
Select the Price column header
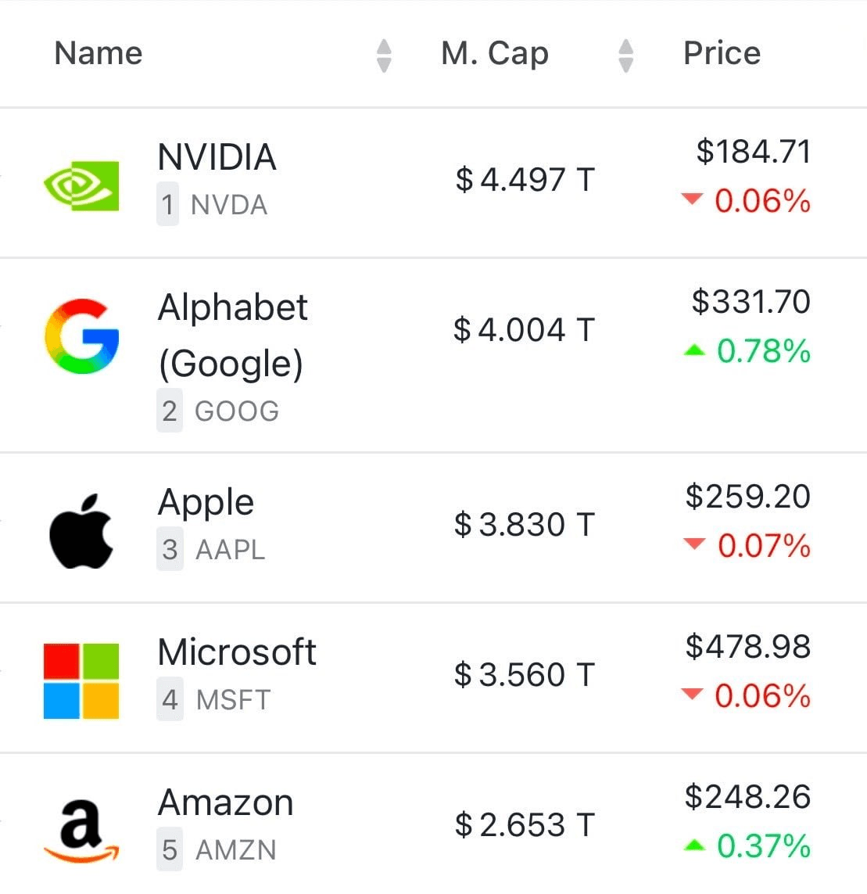point(722,53)
